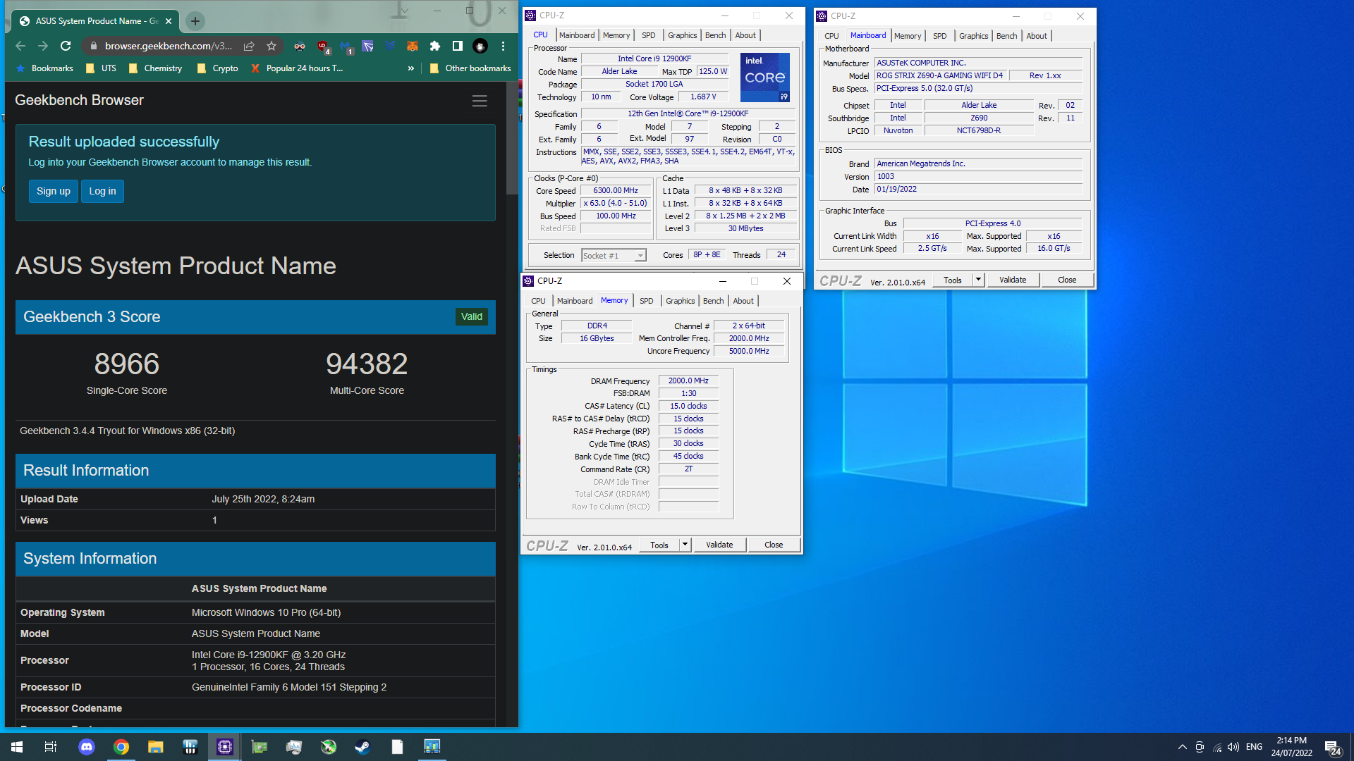The height and width of the screenshot is (761, 1354).
Task: Click the 94382 multi-core score
Action: tap(367, 364)
